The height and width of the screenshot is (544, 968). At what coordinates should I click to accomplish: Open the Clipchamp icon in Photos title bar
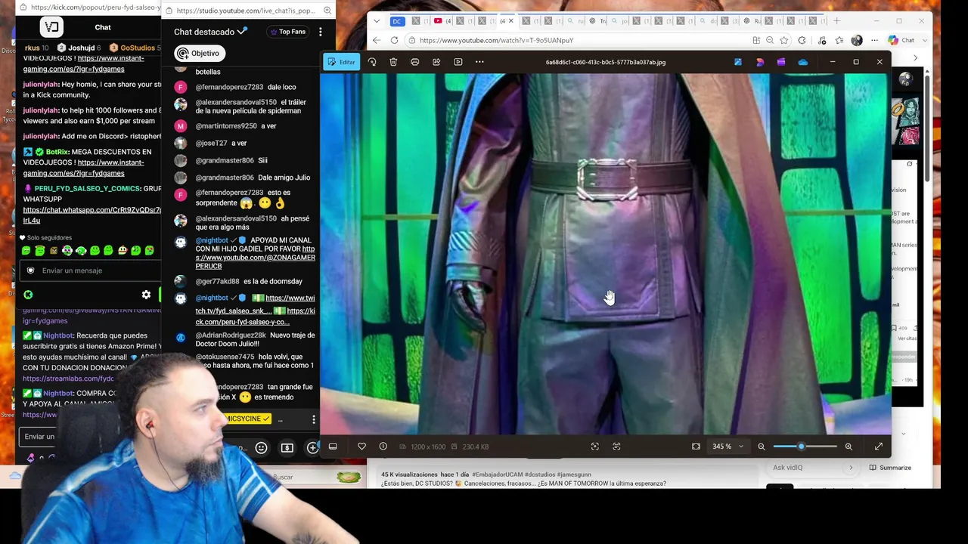tap(781, 62)
